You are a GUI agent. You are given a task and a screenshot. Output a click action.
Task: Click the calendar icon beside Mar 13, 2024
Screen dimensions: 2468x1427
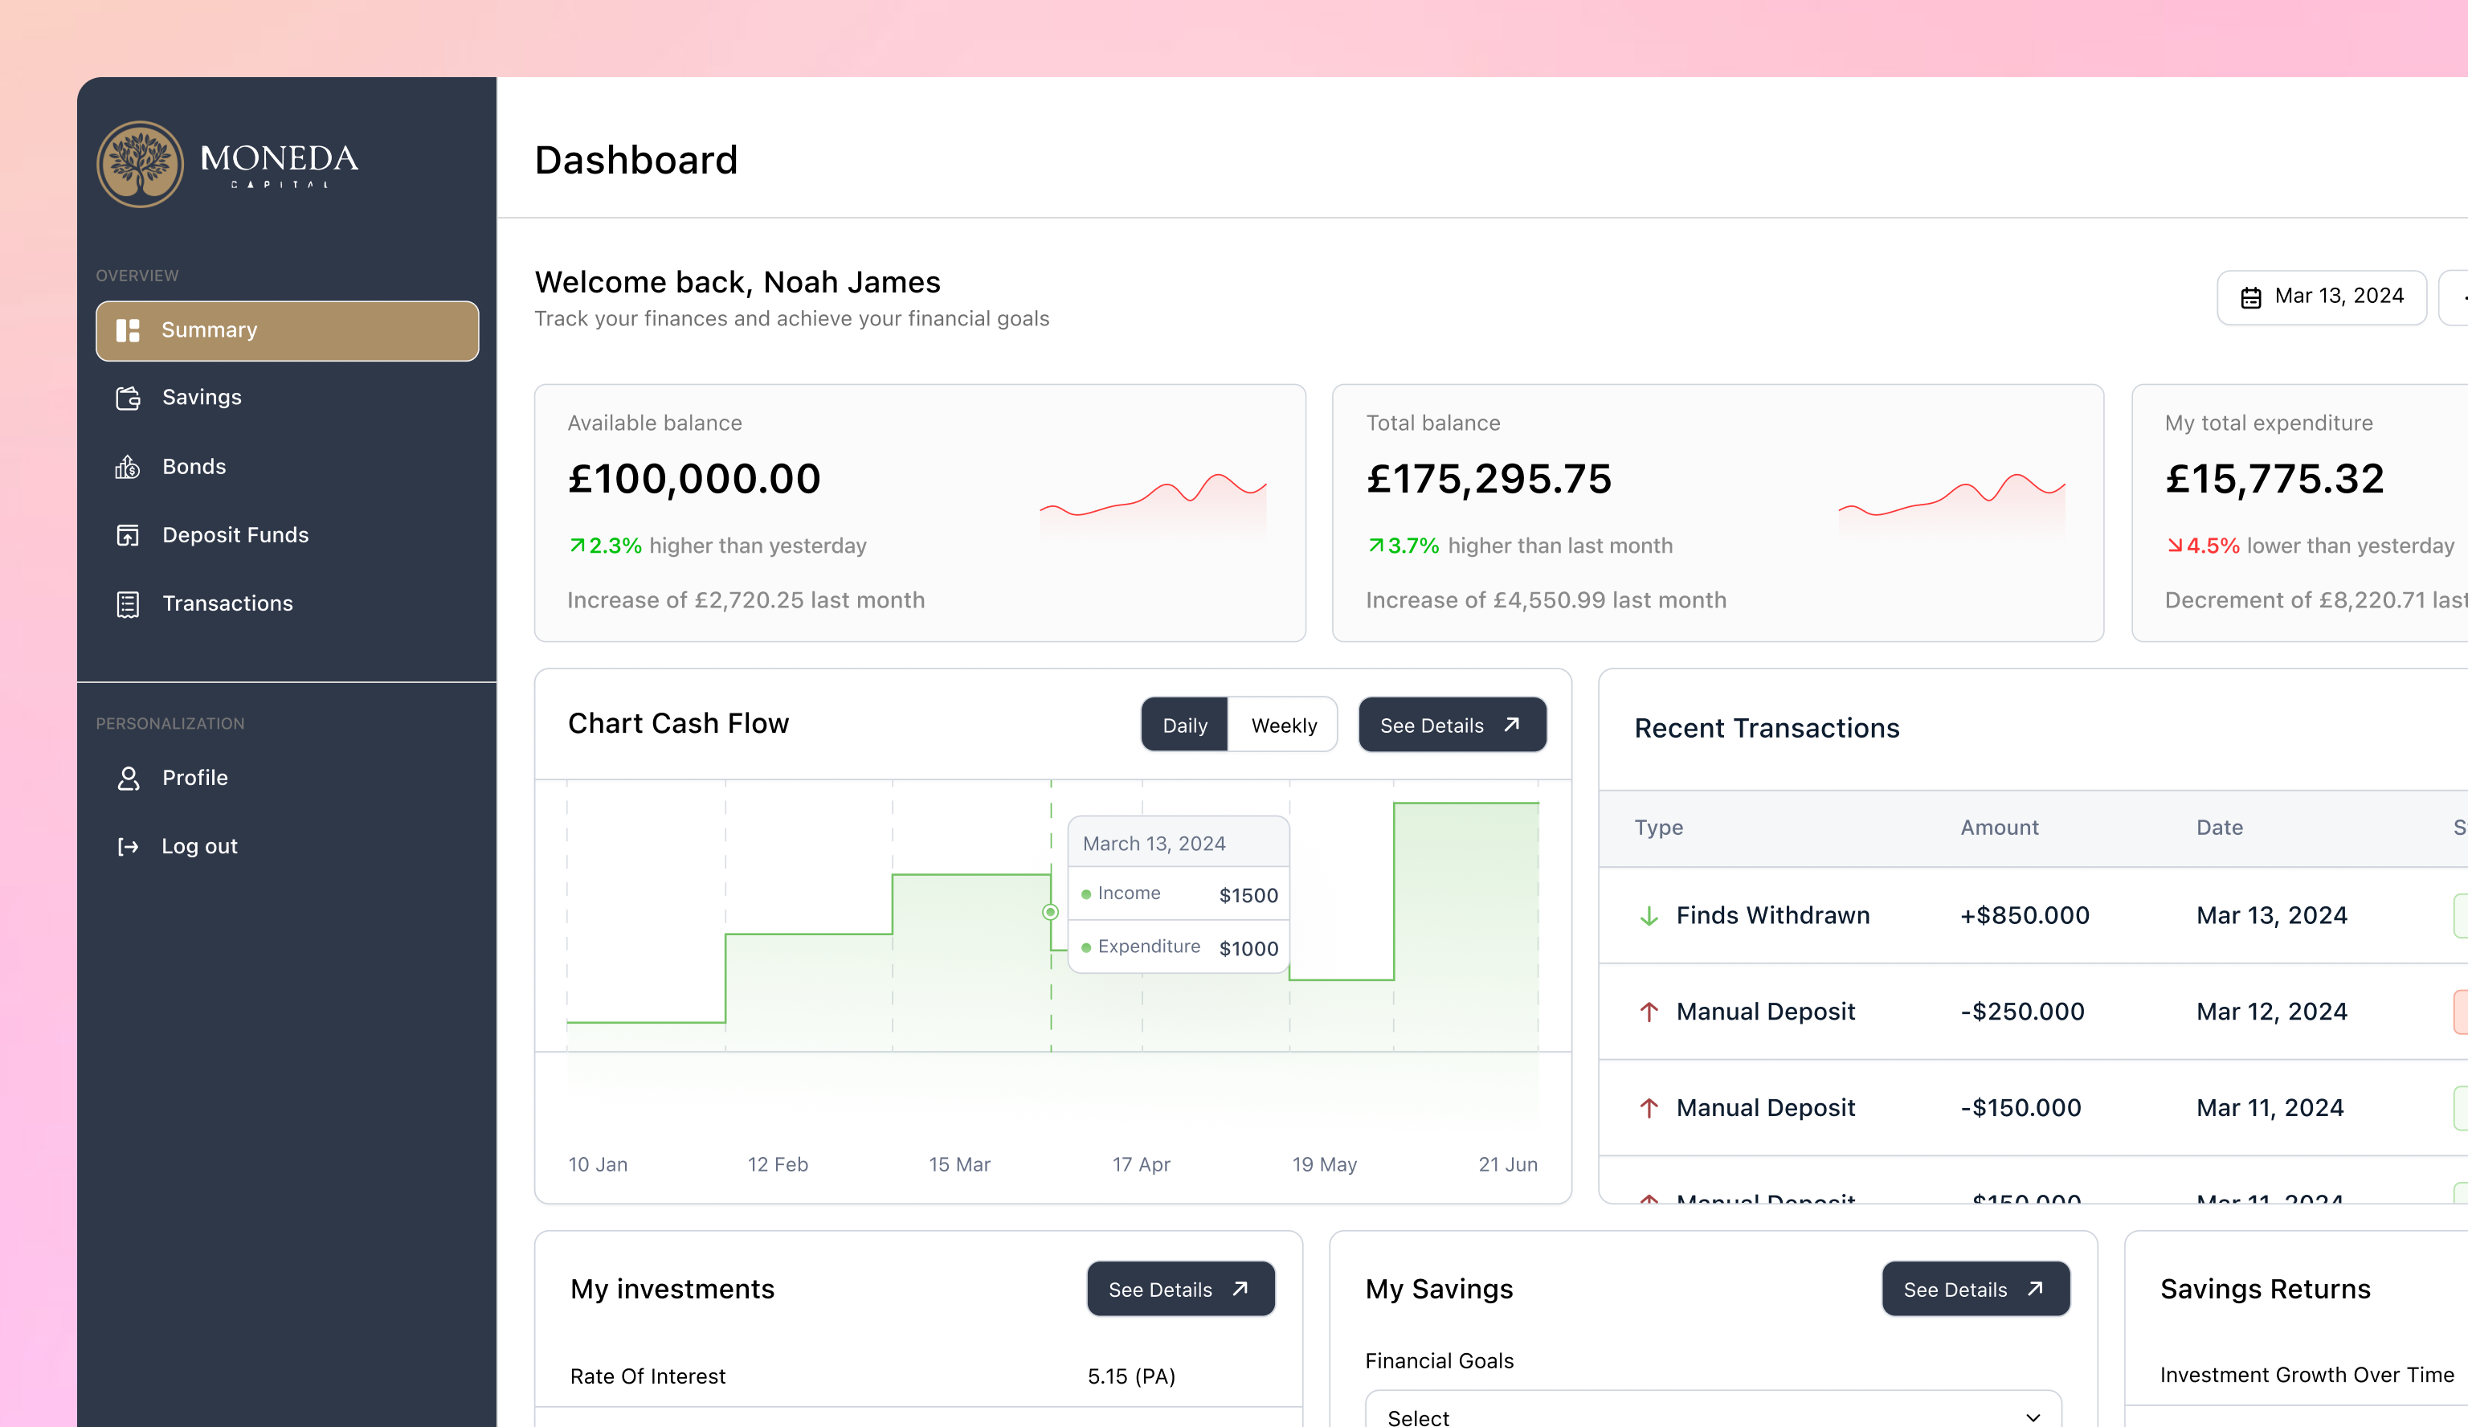tap(2250, 296)
